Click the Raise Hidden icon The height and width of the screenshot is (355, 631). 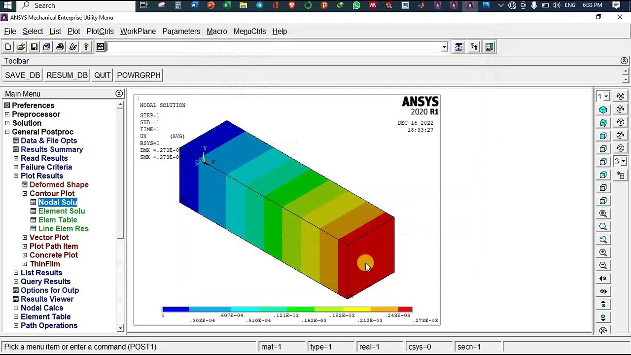click(459, 47)
